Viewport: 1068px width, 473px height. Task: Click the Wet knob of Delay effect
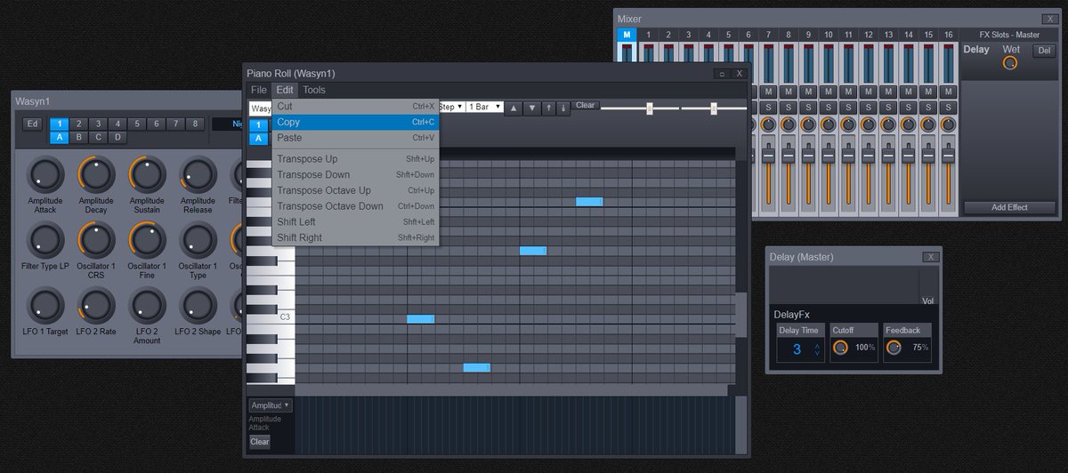click(x=1009, y=63)
